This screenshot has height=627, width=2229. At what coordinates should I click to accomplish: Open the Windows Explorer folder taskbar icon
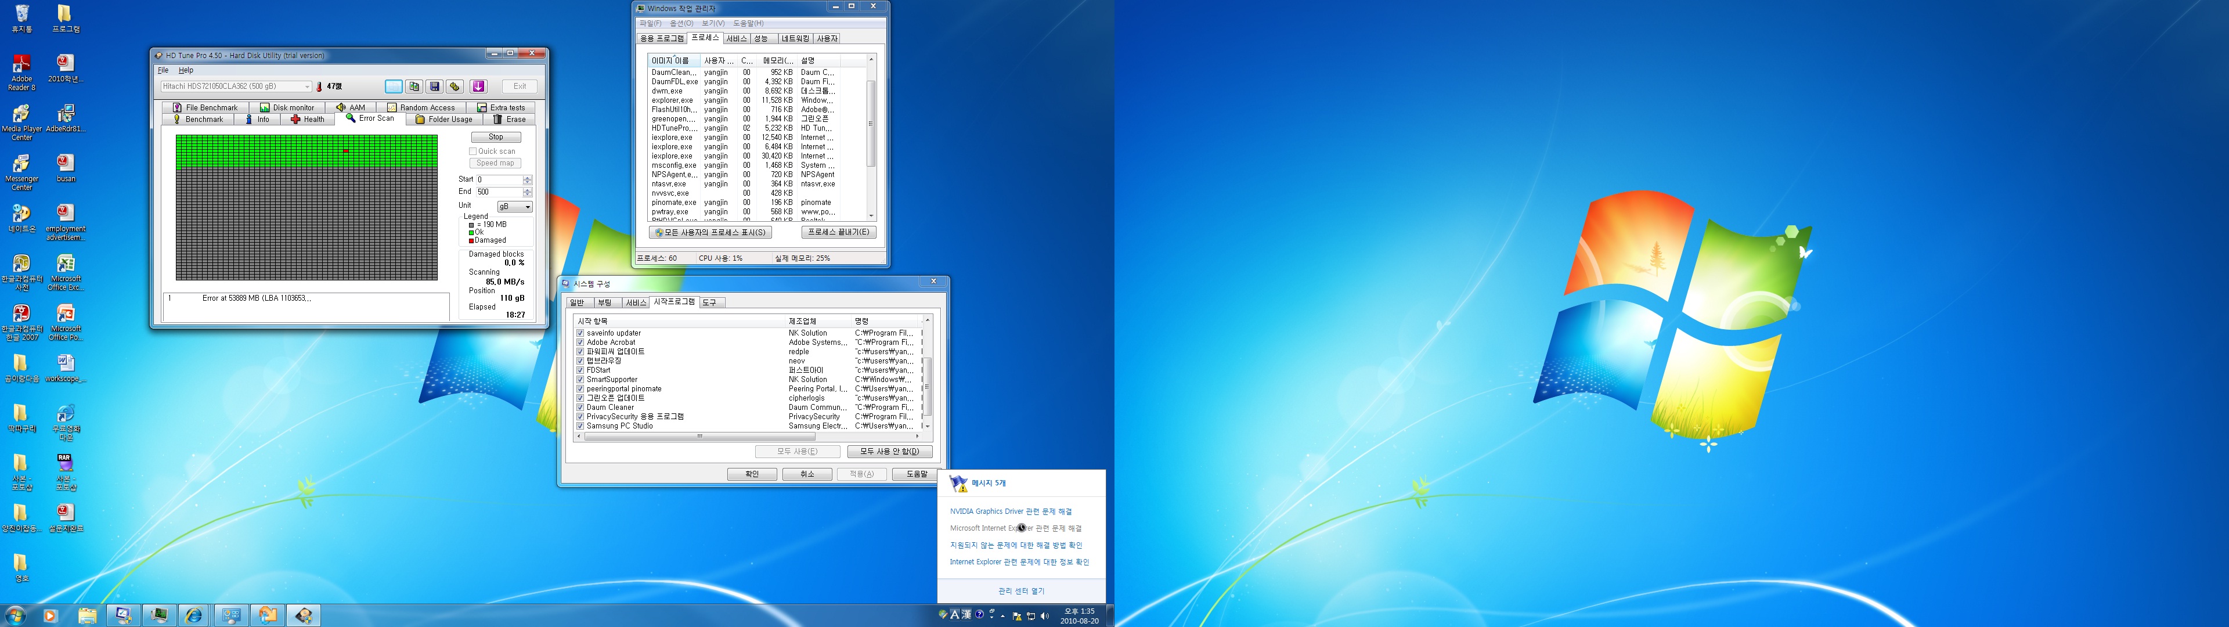pyautogui.click(x=88, y=616)
